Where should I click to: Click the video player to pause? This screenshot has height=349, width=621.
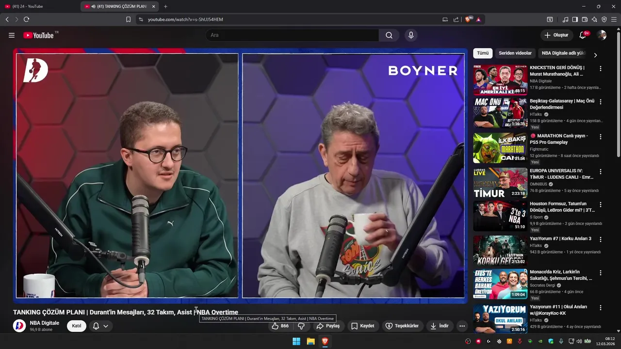pyautogui.click(x=240, y=175)
